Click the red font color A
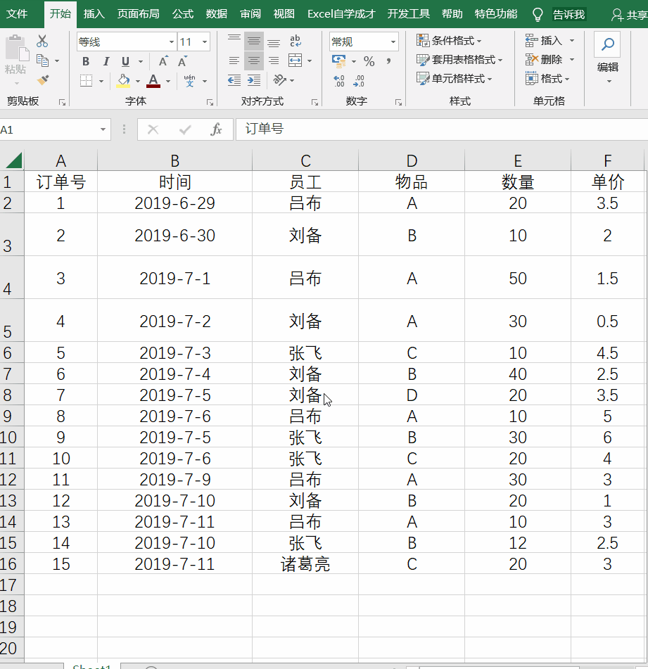The width and height of the screenshot is (648, 669). 153,80
